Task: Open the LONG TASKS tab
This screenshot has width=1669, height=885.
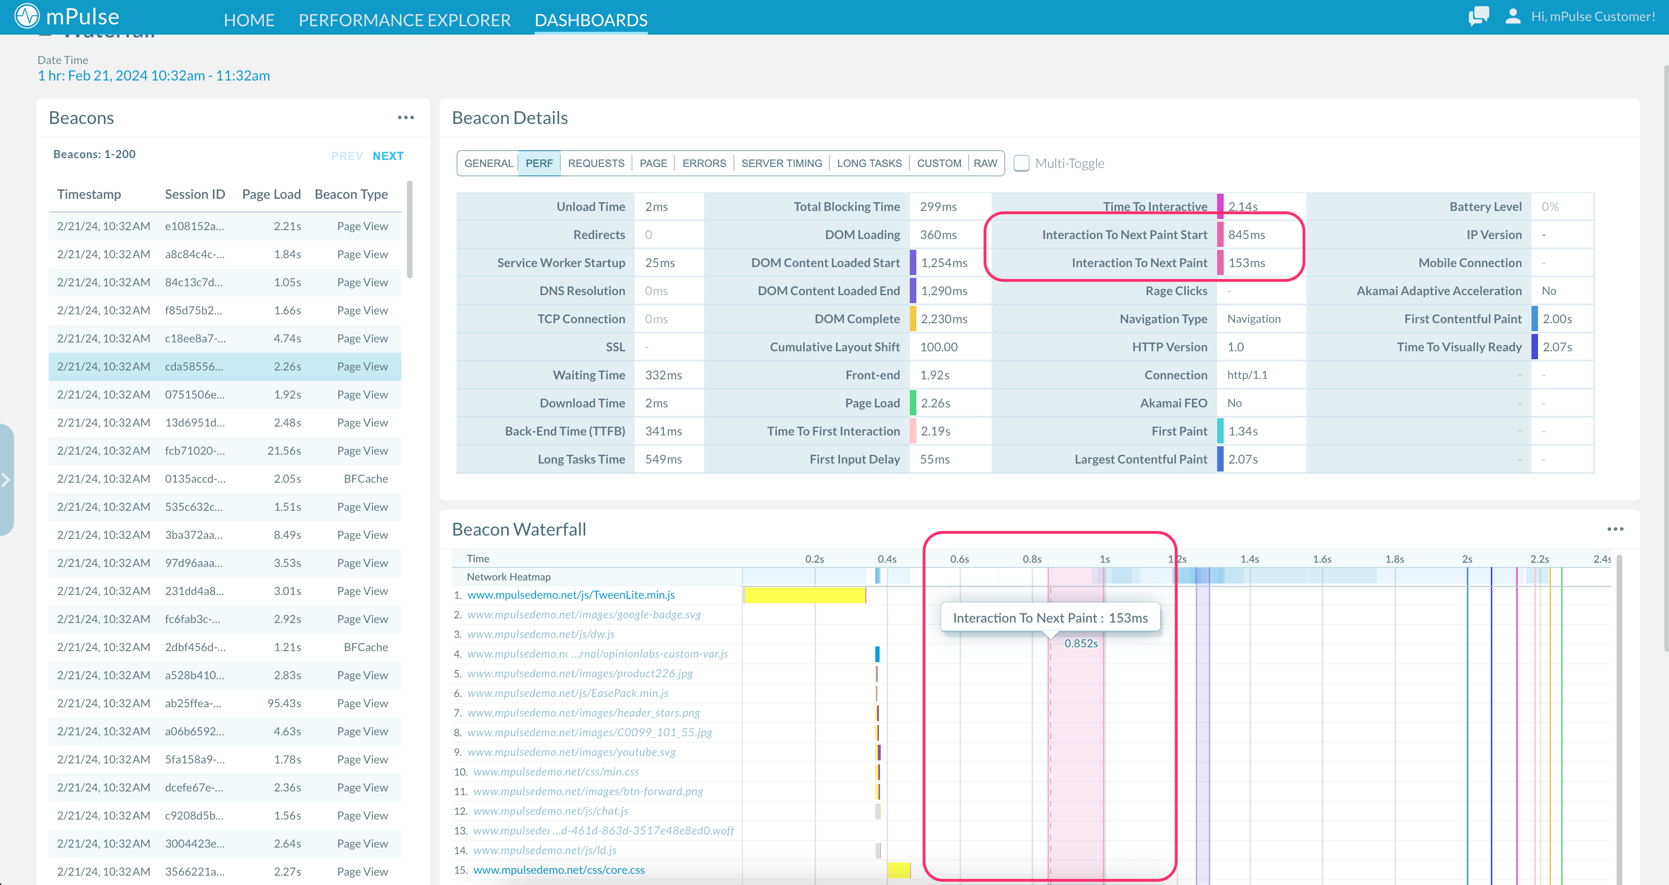Action: 869,163
